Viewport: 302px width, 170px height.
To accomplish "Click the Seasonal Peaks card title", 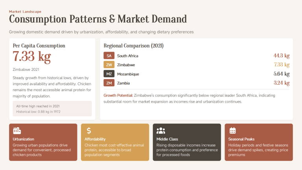I will coord(241,139).
